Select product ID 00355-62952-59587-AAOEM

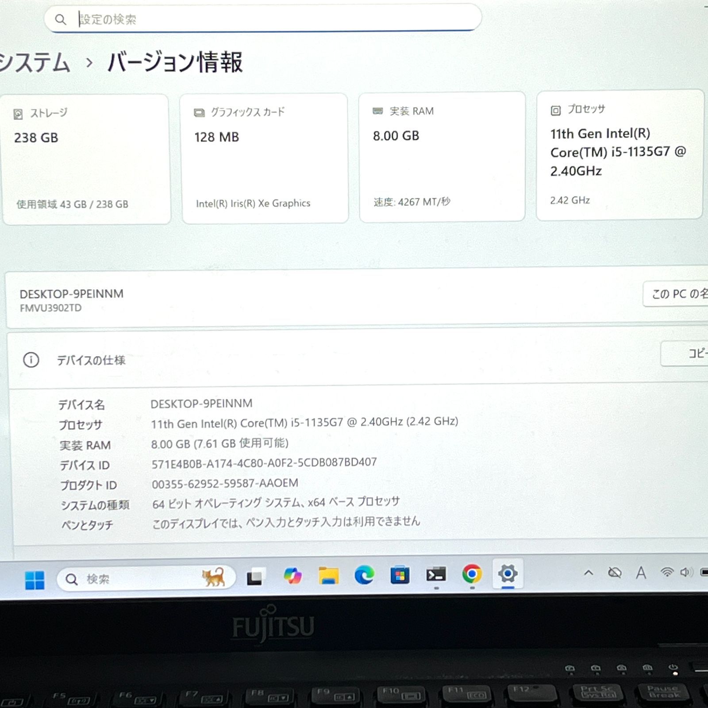click(225, 483)
